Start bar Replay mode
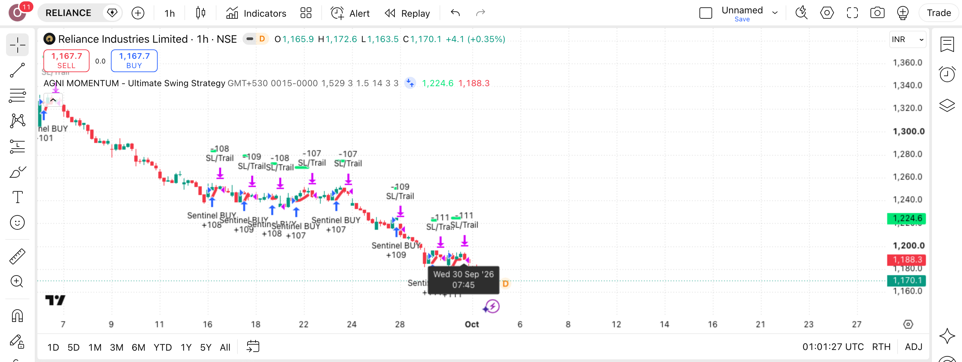 408,13
